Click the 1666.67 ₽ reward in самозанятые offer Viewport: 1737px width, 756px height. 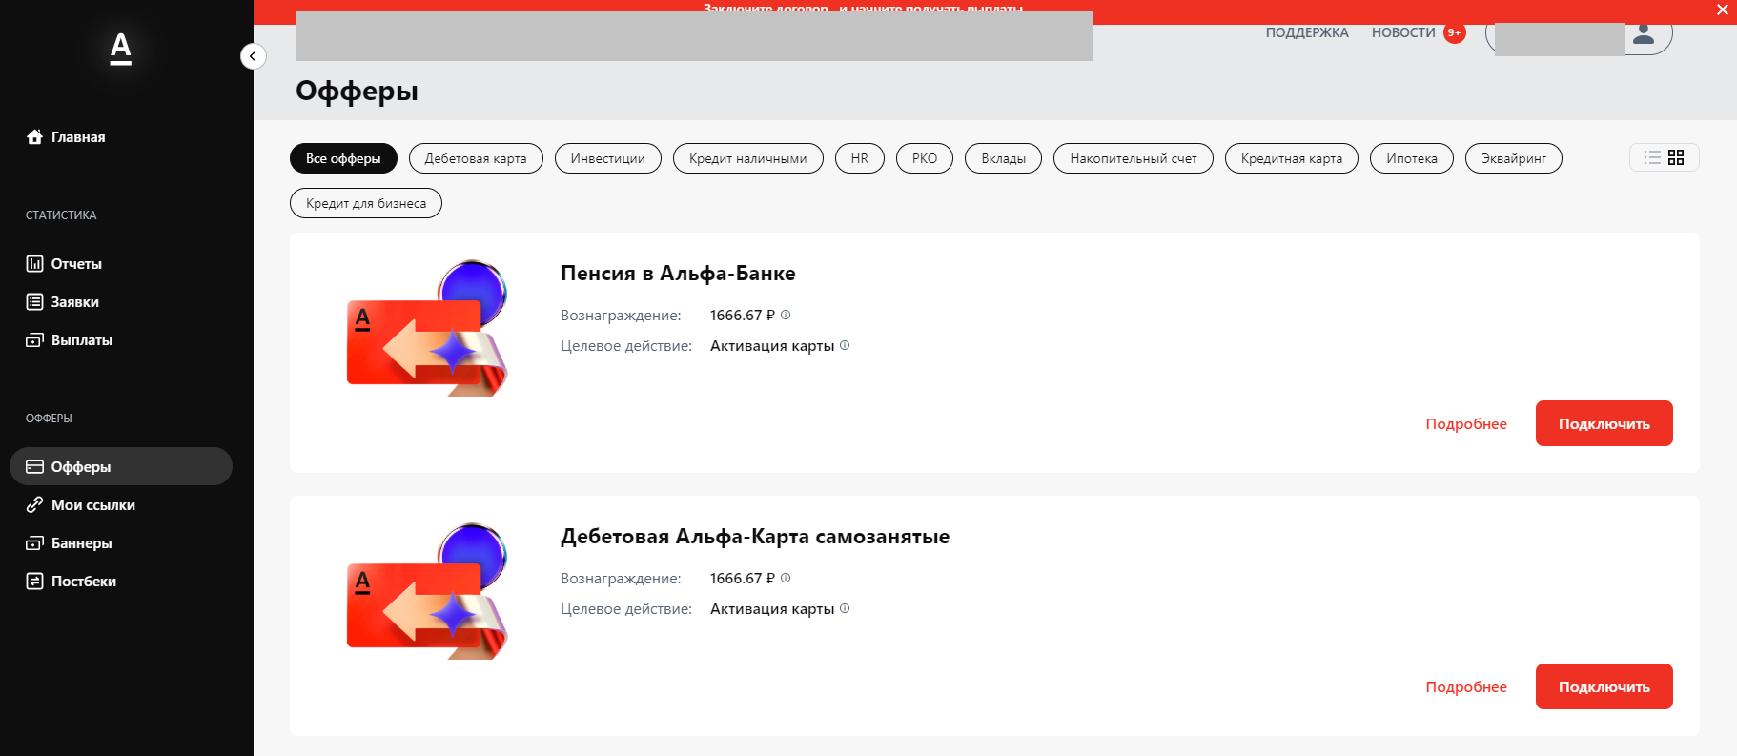pos(743,579)
